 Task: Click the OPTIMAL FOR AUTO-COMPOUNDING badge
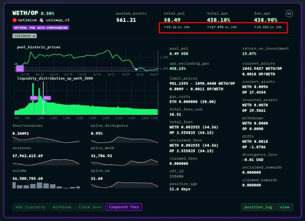[41, 28]
